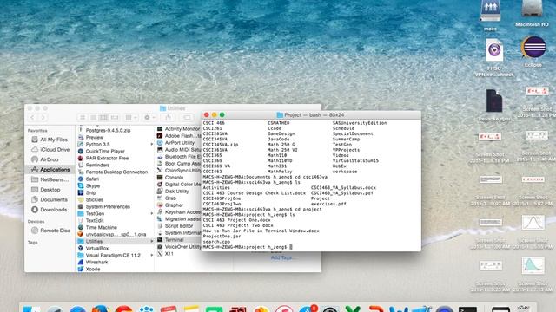Select TextEdit in the Applications list
Screen dimensions: 556x312
tap(95, 220)
